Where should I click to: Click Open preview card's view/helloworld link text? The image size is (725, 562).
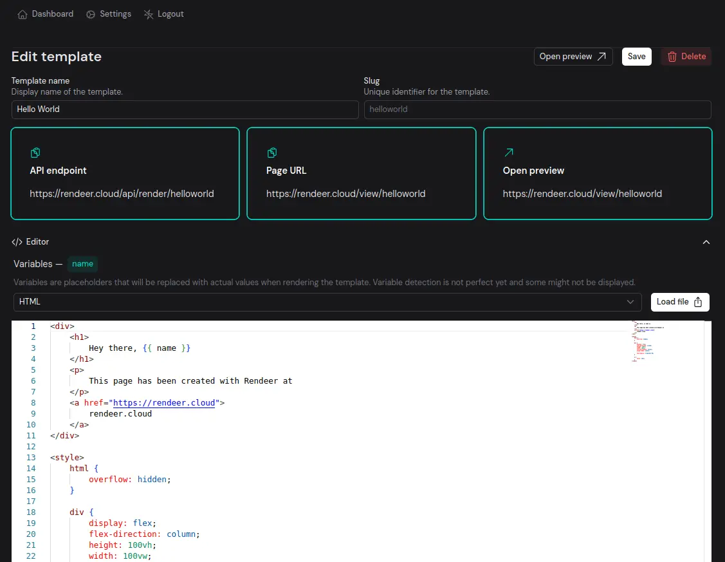pyautogui.click(x=582, y=194)
